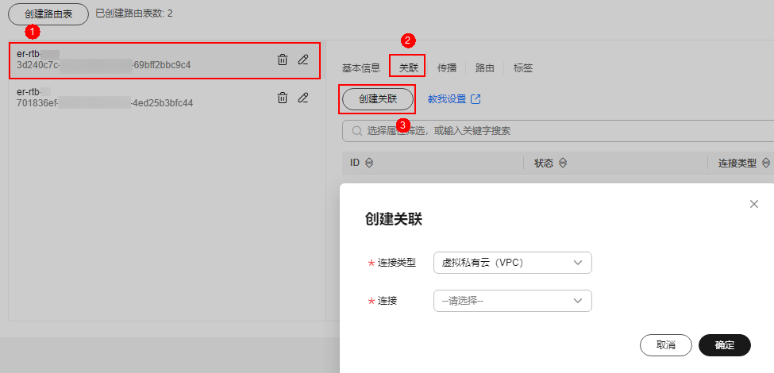Screen dimensions: 774x373
Task: Click the 创建路由表 button
Action: point(48,13)
